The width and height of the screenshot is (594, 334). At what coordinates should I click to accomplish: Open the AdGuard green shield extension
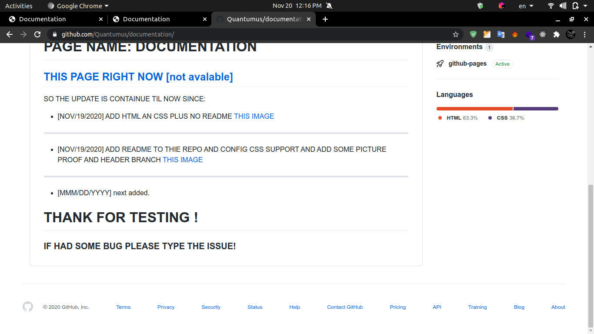(473, 34)
